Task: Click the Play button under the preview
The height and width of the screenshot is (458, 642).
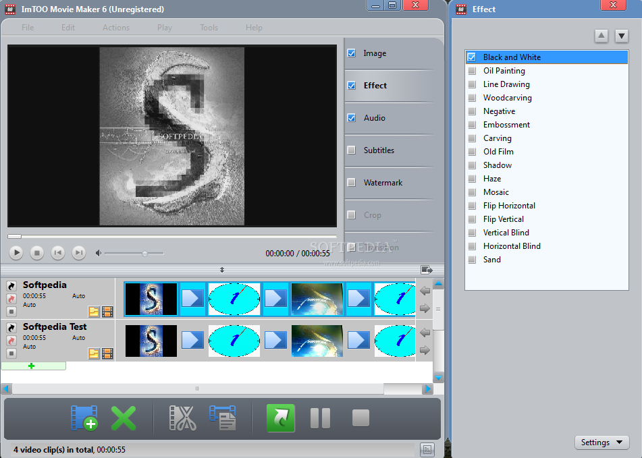Action: 16,253
